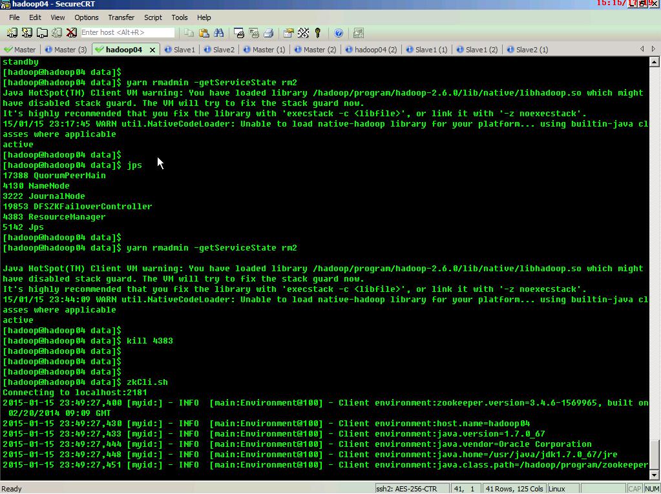The image size is (661, 494).
Task: Click the SecureCRT title bar app icon
Action: 5,5
